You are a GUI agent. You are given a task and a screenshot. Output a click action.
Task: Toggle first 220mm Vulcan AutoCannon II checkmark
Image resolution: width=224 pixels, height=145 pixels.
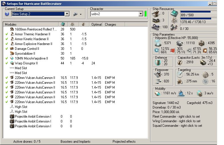7,77
